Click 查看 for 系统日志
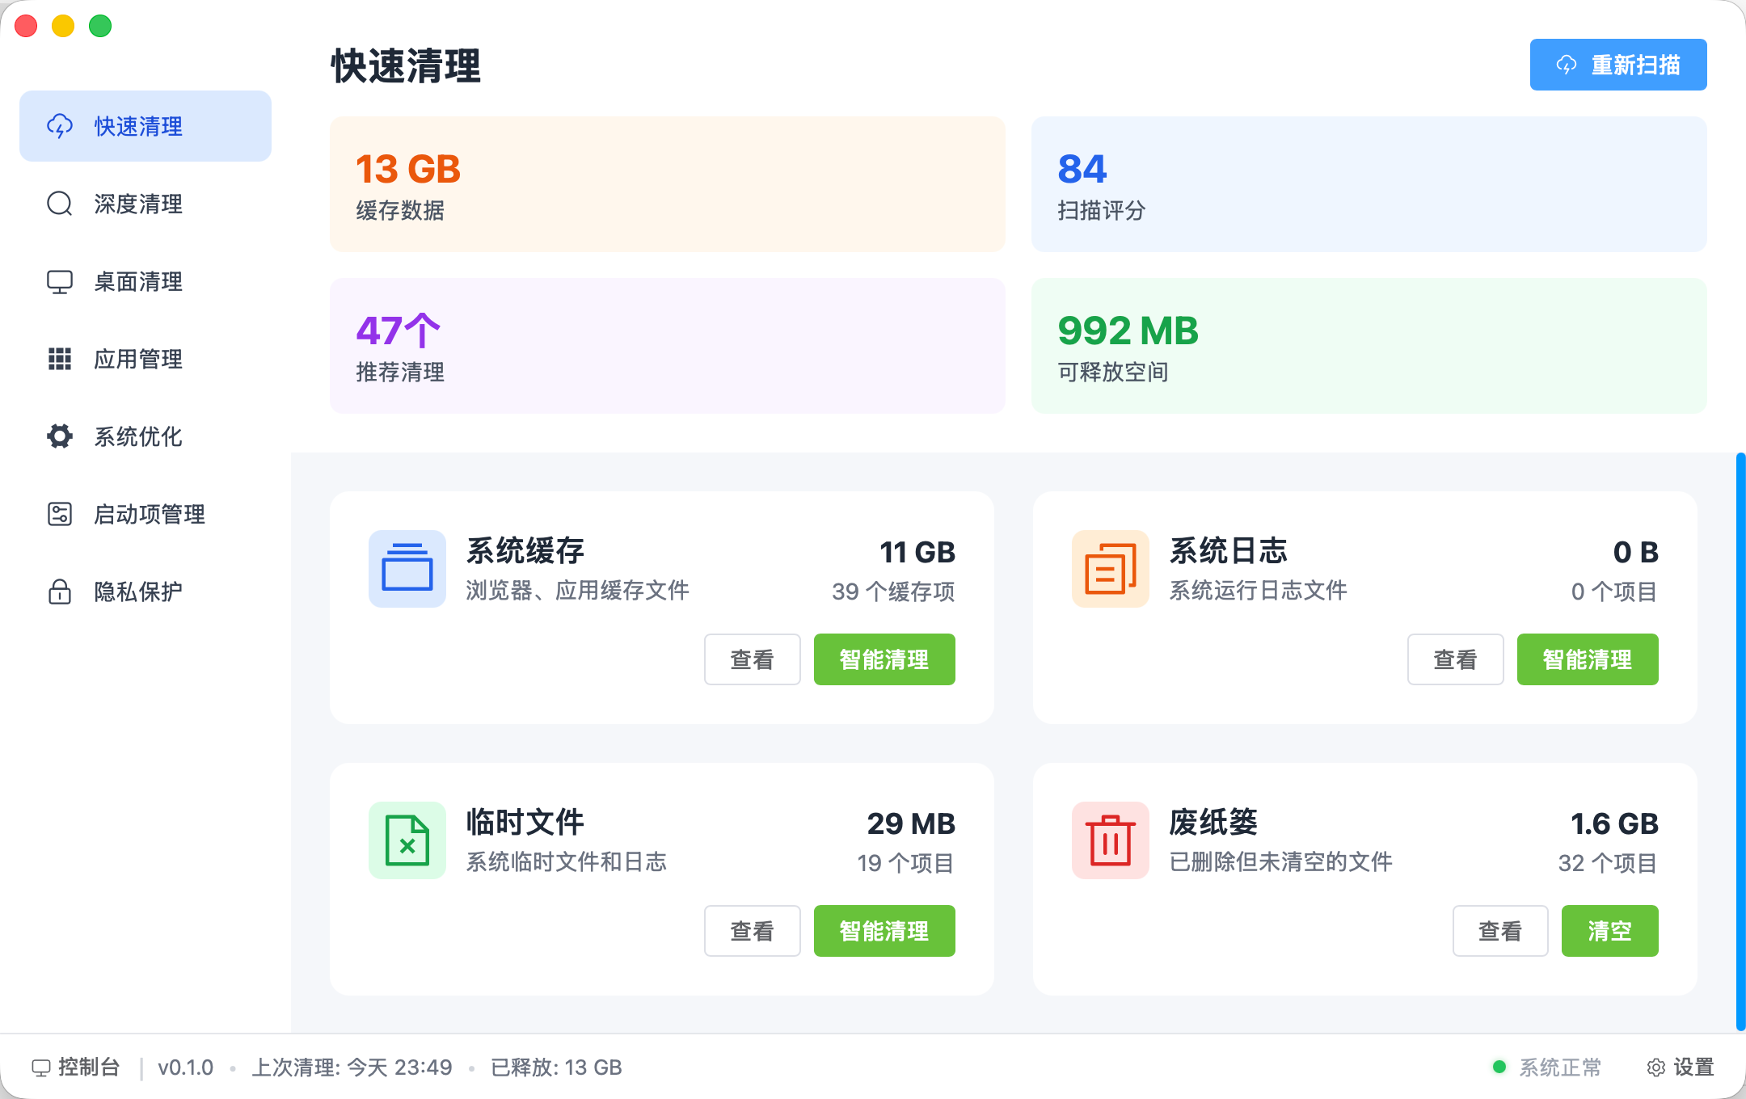This screenshot has height=1099, width=1746. coord(1455,659)
